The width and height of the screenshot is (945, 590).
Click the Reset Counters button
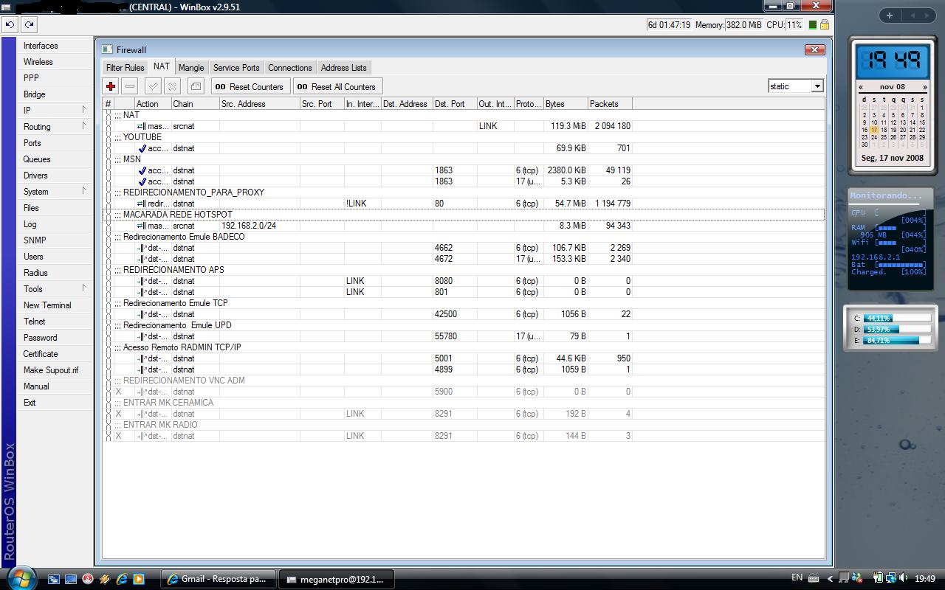click(x=250, y=86)
